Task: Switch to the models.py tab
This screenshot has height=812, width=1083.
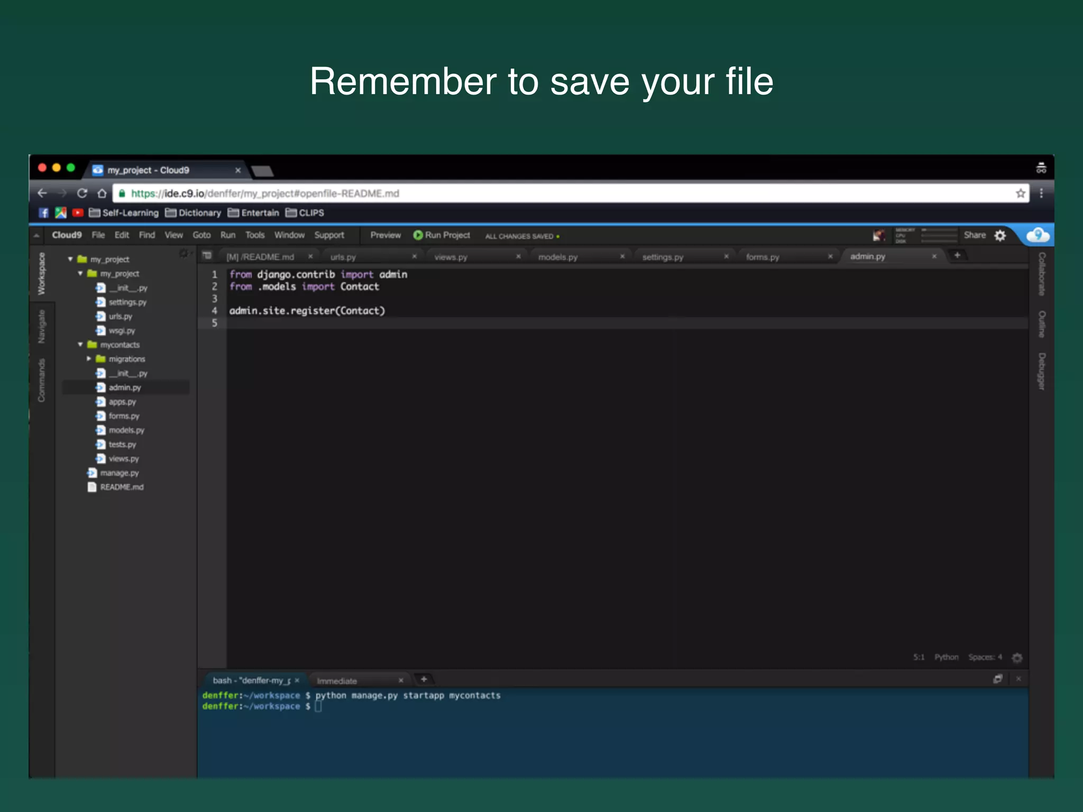Action: pos(558,257)
